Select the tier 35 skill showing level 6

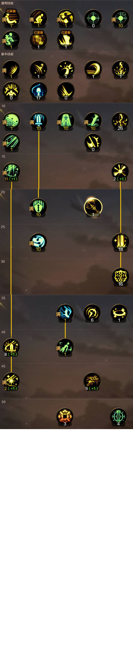coord(92,313)
